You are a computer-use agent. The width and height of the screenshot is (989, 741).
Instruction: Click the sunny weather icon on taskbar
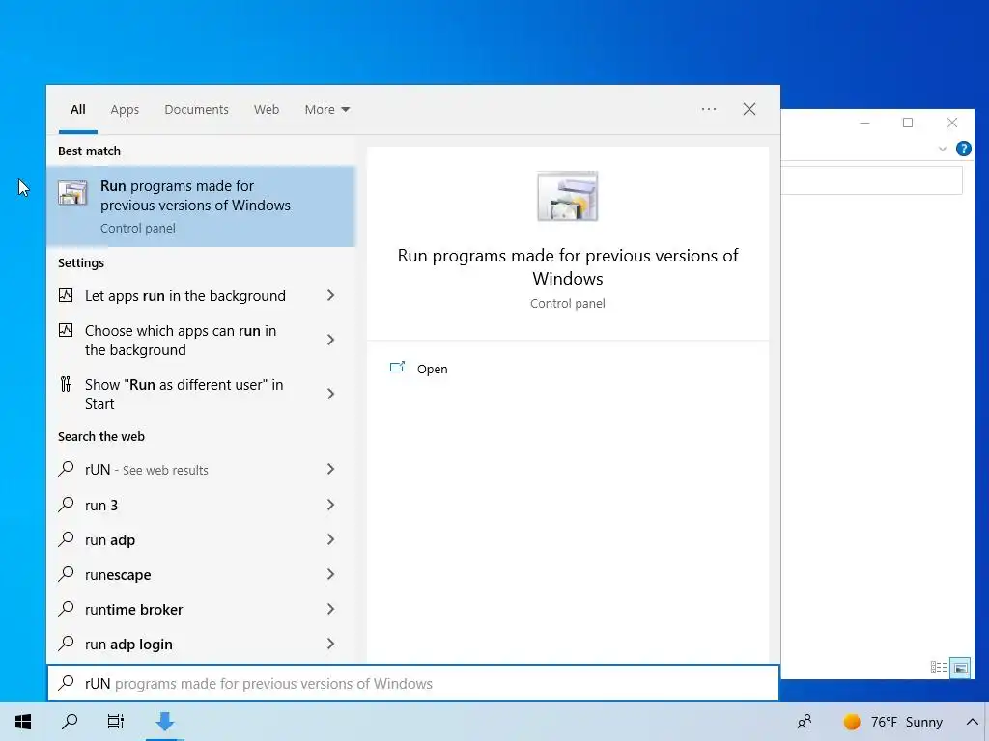click(x=852, y=722)
